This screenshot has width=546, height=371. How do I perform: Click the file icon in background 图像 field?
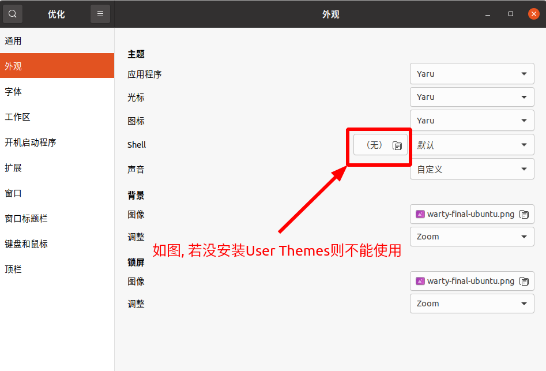click(524, 214)
